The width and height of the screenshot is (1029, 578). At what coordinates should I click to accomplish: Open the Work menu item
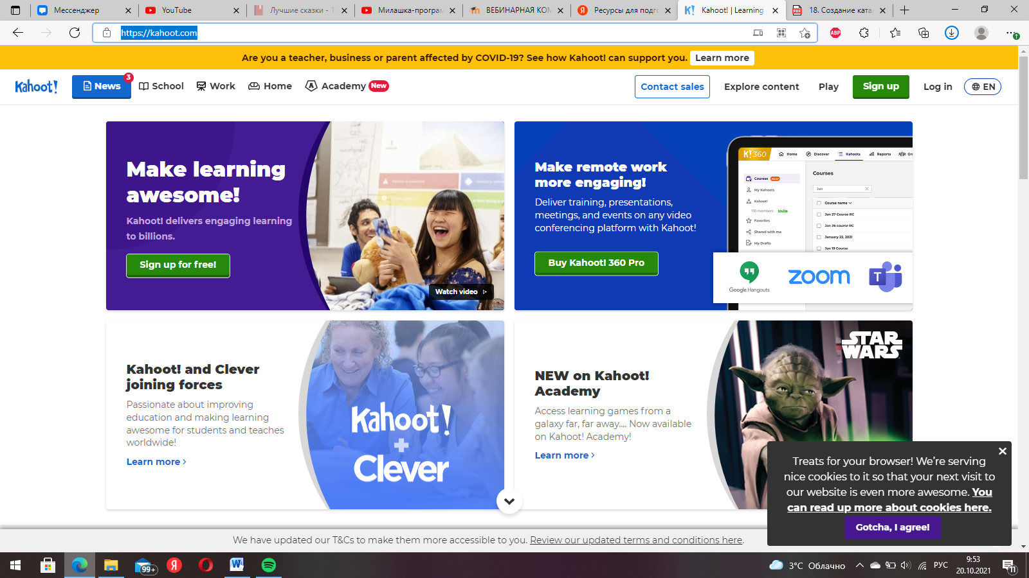[216, 86]
